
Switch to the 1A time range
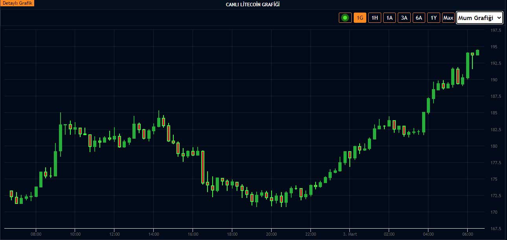click(x=389, y=18)
